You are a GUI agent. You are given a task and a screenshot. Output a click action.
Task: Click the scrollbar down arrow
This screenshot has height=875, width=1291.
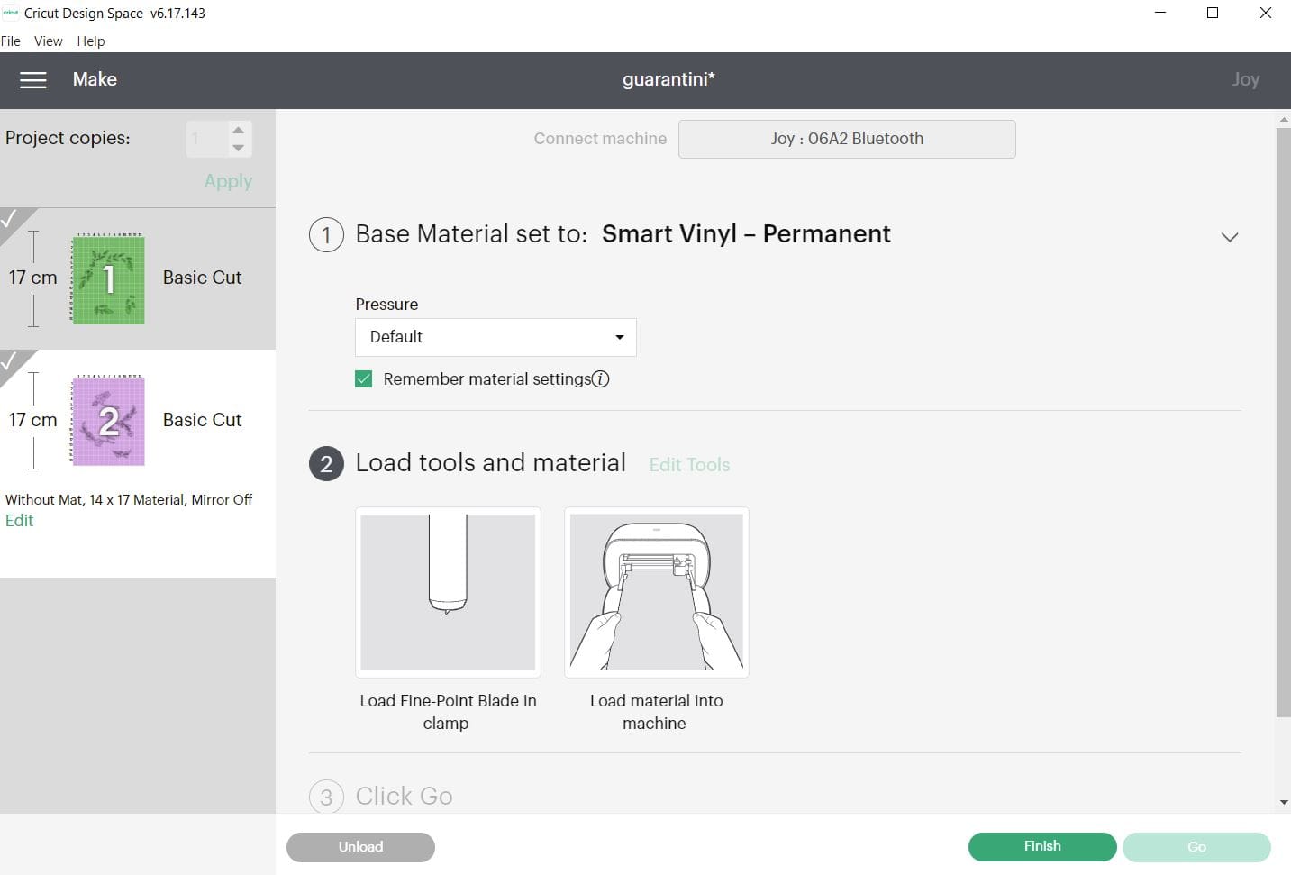point(1283,802)
